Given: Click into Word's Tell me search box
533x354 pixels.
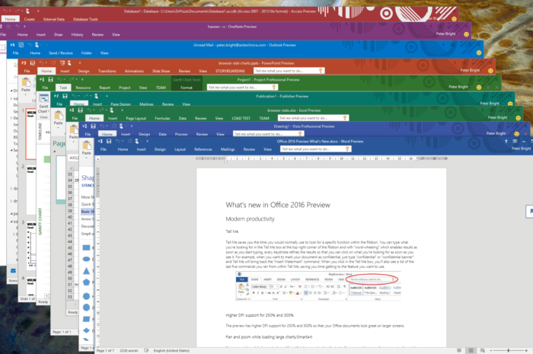Looking at the screenshot, I should point(315,148).
